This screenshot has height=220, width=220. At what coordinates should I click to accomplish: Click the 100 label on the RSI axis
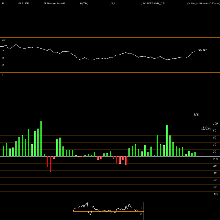point(4,40)
